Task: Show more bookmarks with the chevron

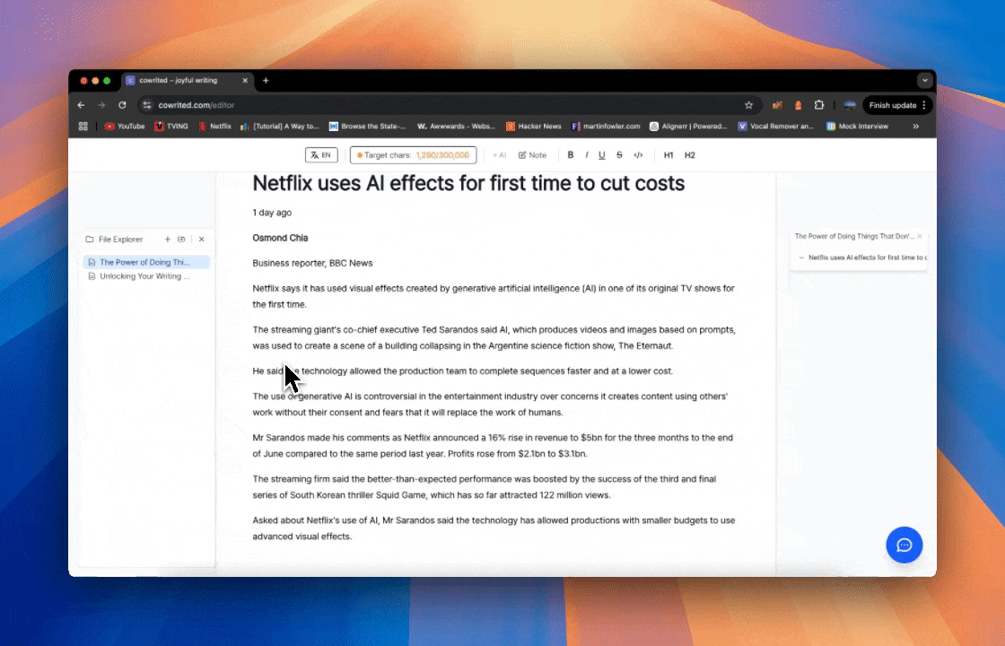Action: pos(916,127)
